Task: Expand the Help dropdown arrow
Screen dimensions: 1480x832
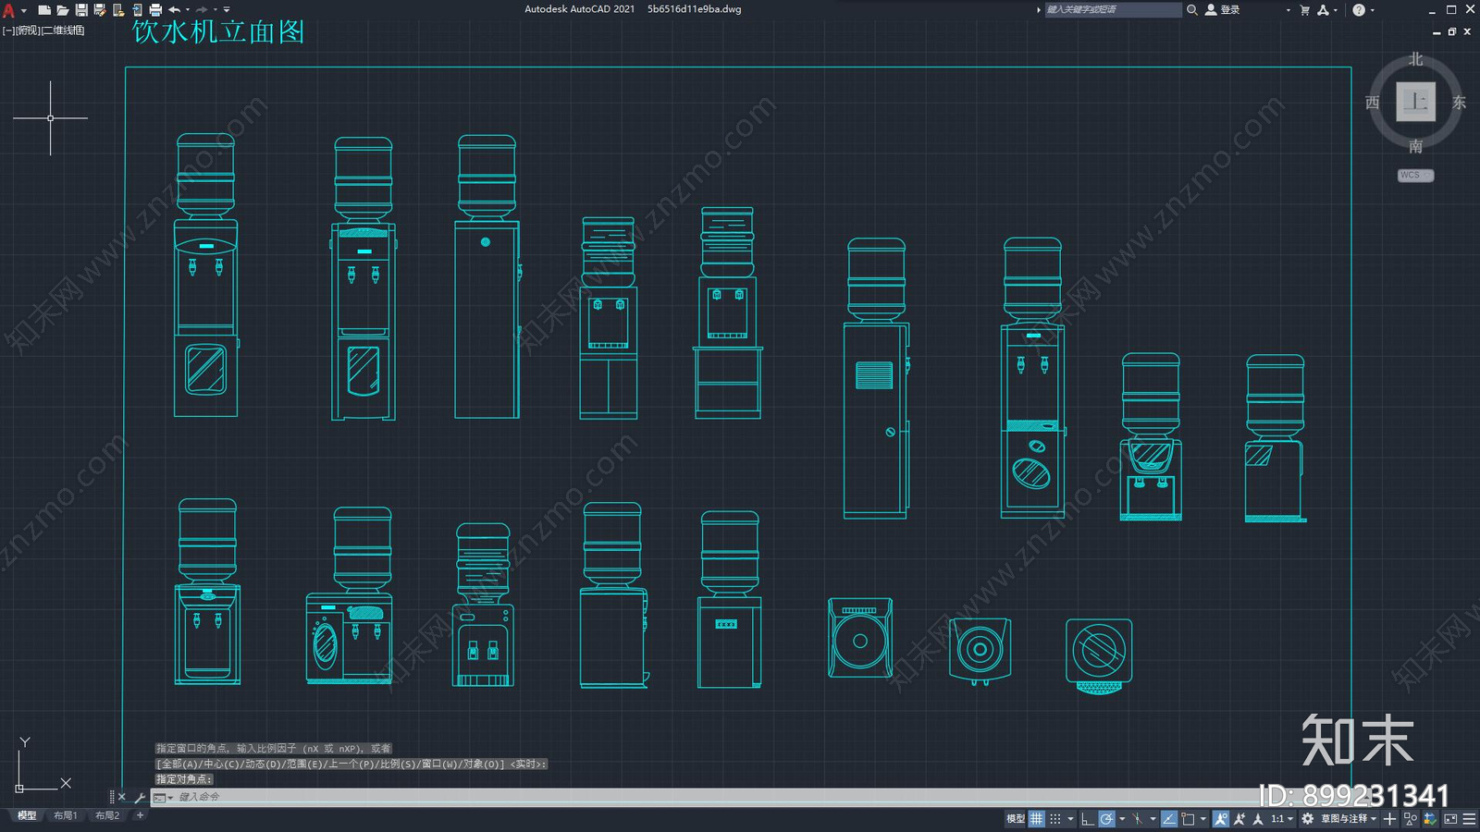Action: (1372, 10)
